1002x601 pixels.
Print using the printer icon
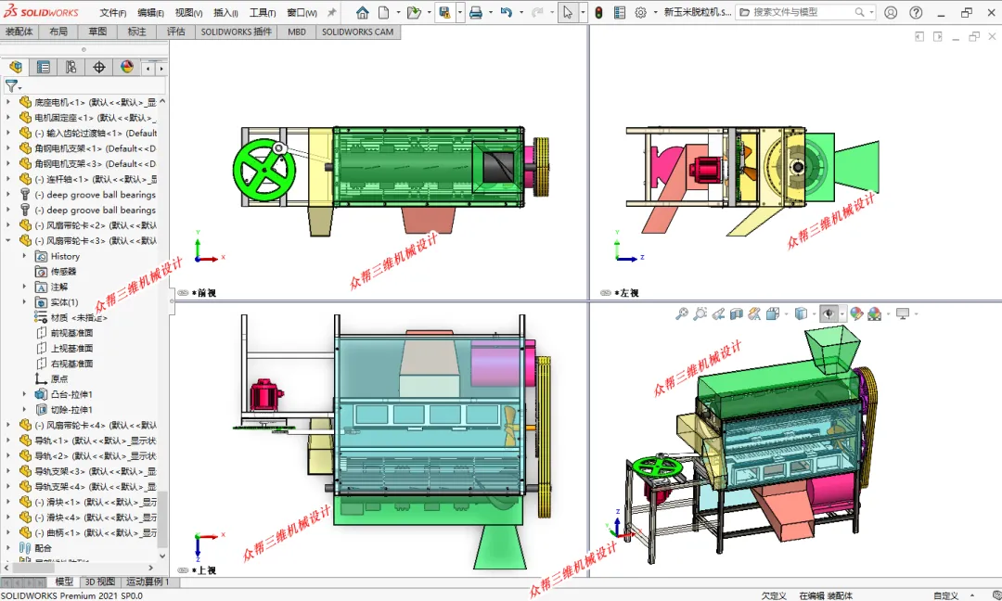(475, 12)
